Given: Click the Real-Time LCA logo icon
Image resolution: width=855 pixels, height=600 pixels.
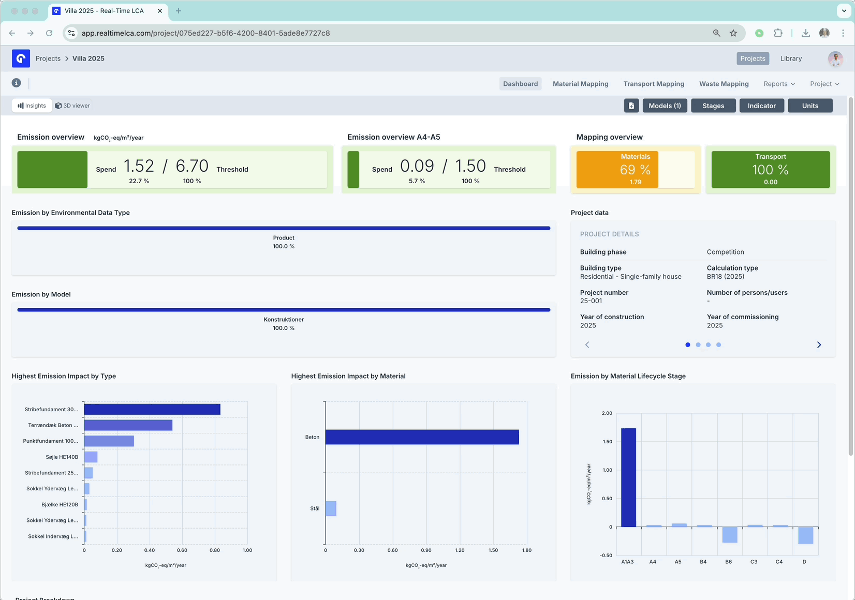Looking at the screenshot, I should (21, 58).
